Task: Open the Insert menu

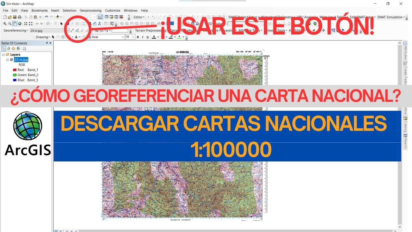Action: click(55, 10)
